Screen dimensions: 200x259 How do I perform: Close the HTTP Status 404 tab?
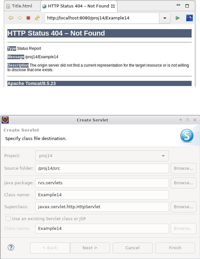[x=113, y=6]
